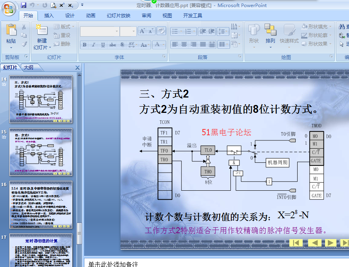Redo the last action
Screen dimensions: 349x267
[45, 5]
